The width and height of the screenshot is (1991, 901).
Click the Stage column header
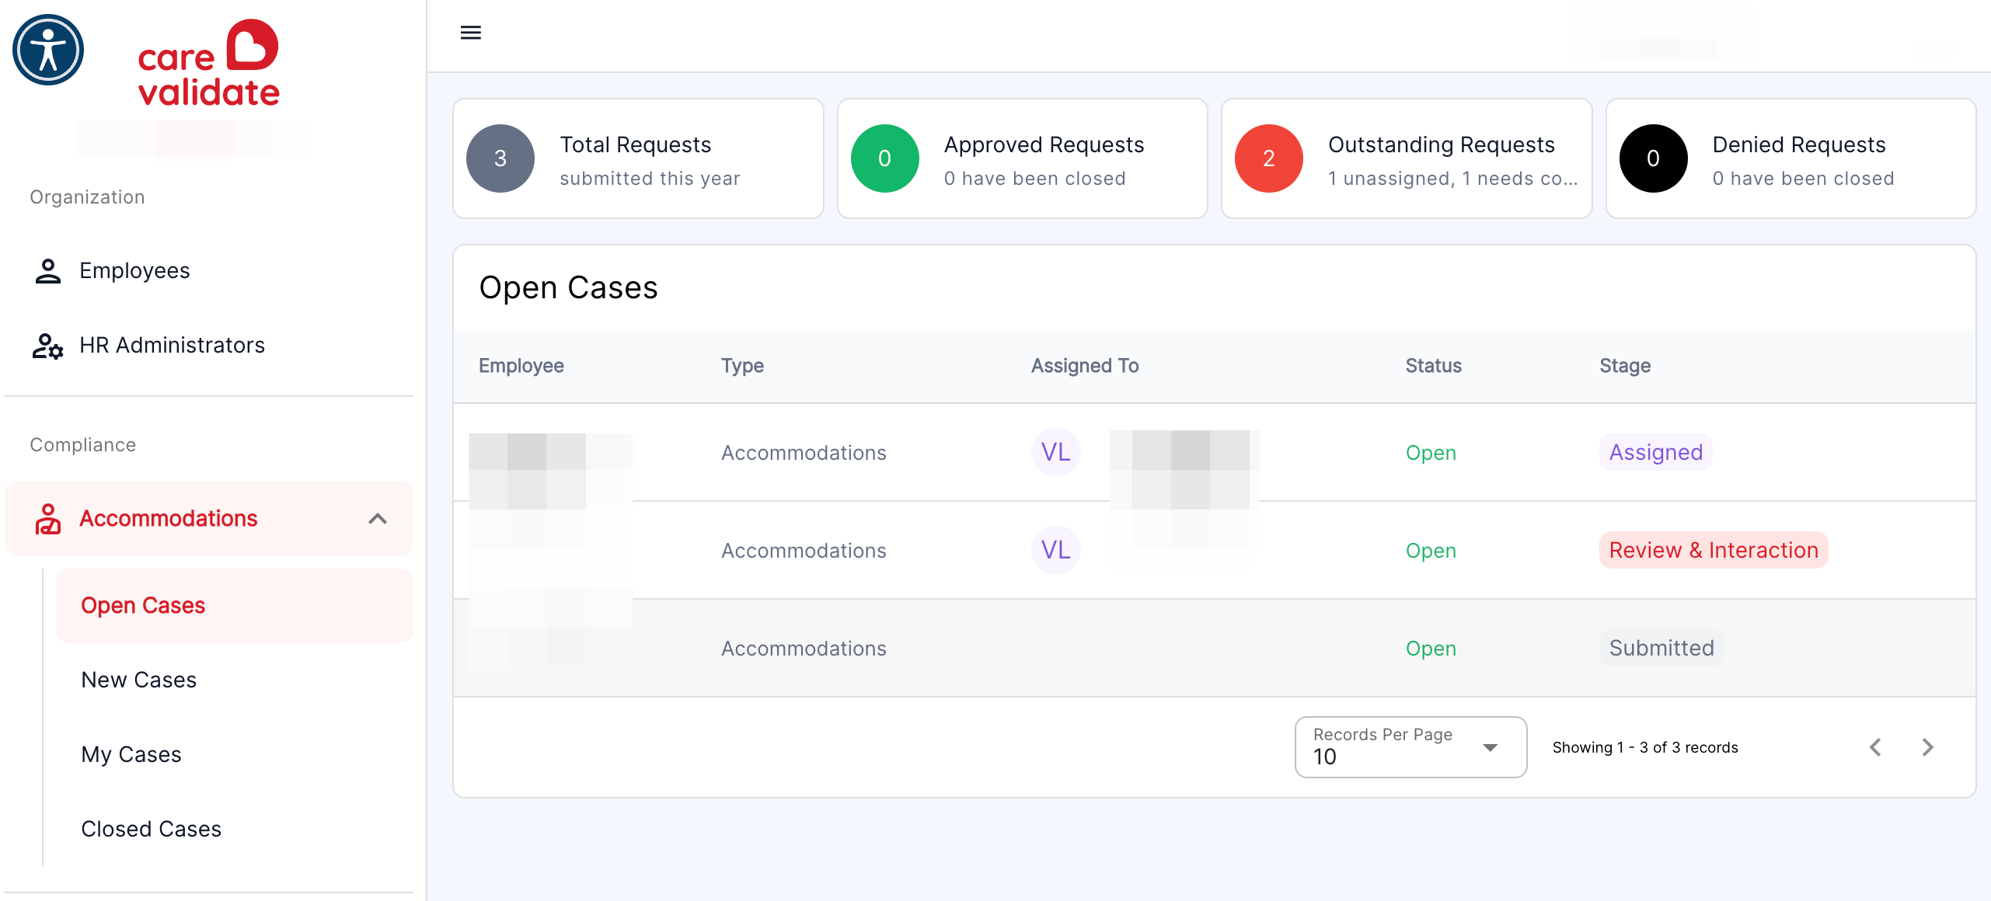(1625, 366)
